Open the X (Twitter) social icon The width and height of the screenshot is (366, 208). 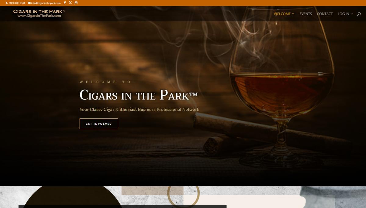70,3
